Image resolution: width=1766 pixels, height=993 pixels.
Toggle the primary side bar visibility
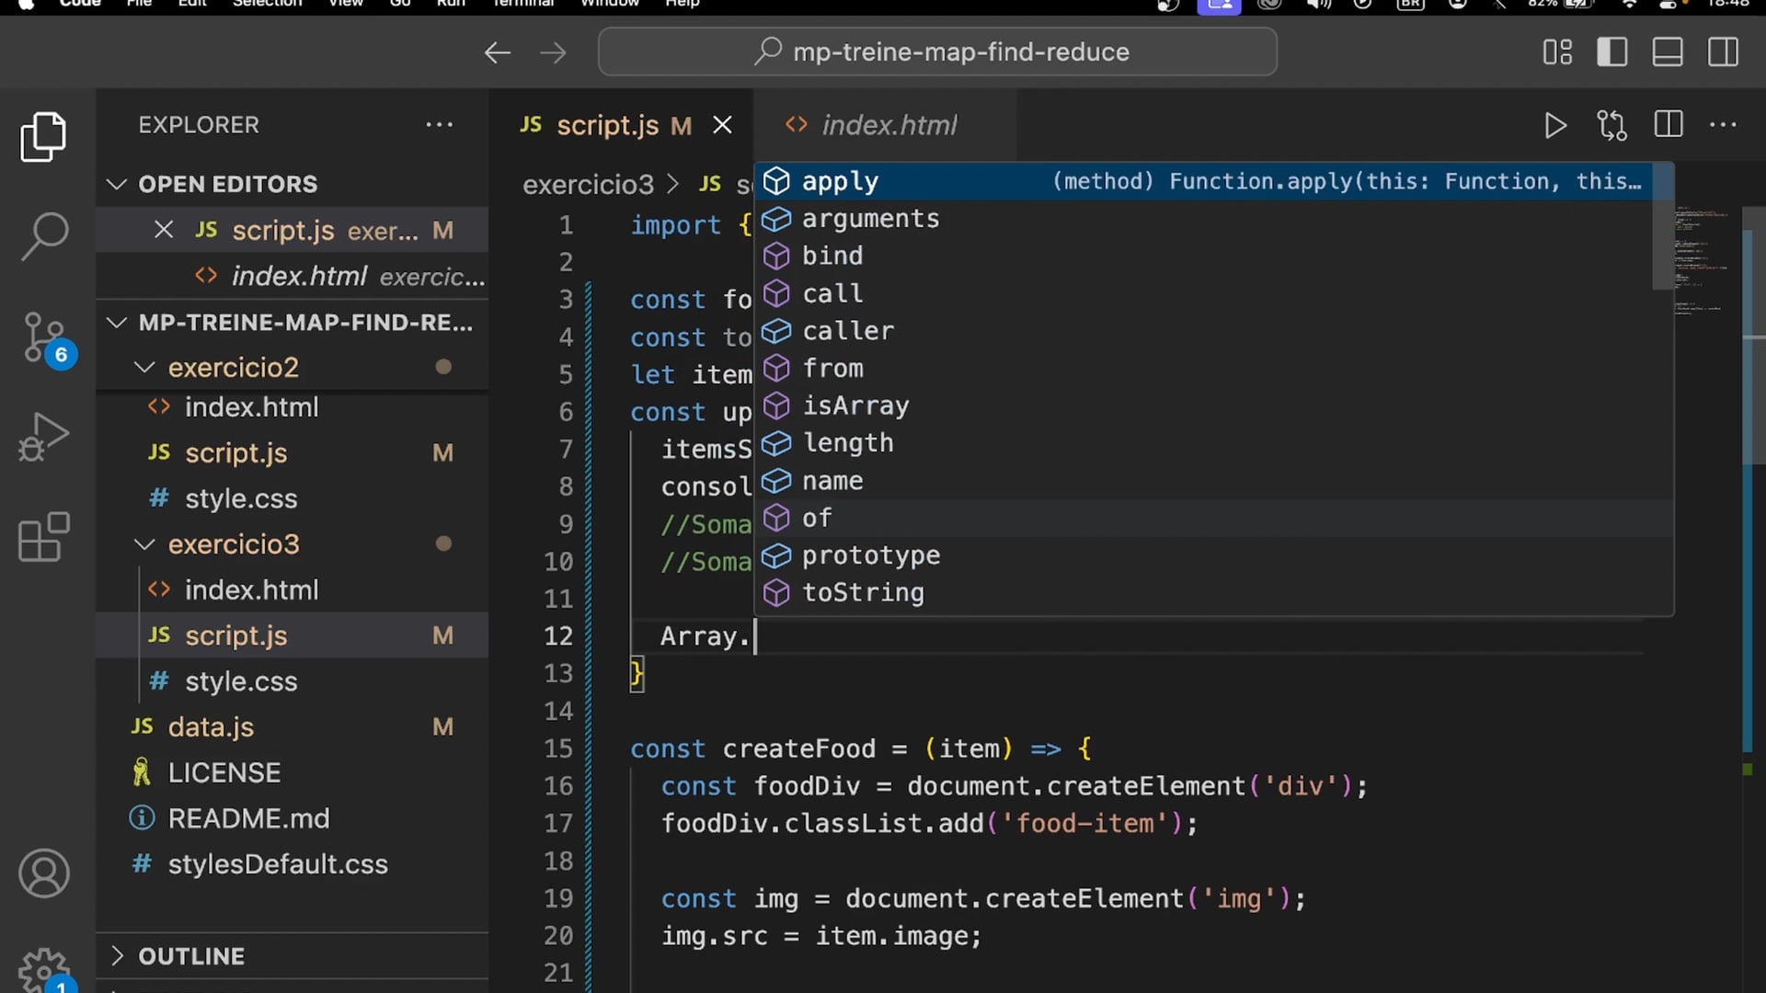click(1611, 51)
